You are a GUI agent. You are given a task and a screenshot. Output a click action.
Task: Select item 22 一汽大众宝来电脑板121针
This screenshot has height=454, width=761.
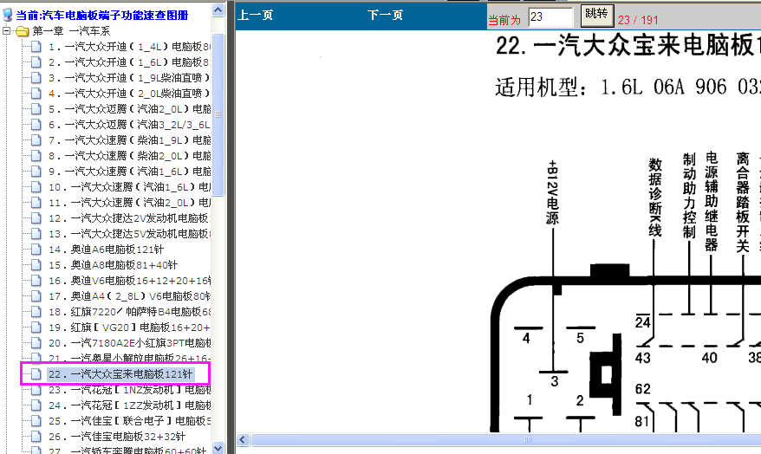(x=120, y=374)
